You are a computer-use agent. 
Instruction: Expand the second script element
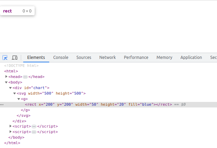(10, 132)
